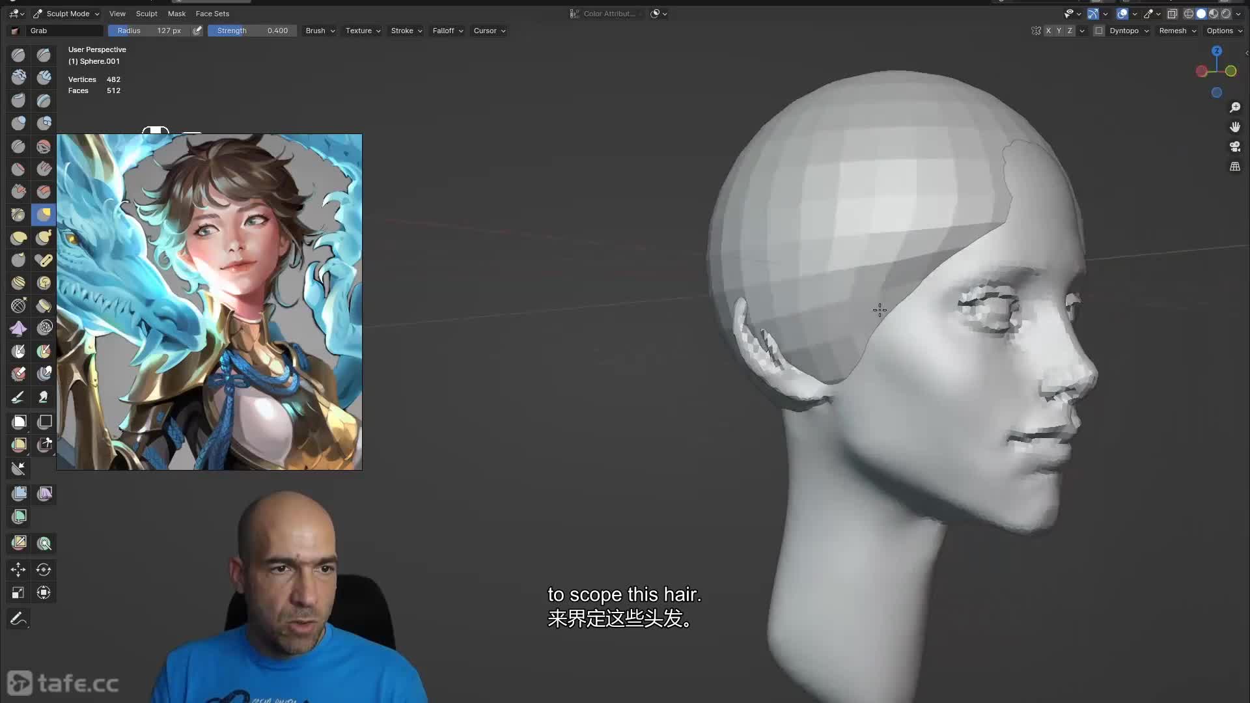Adjust the Radius slider
Image resolution: width=1250 pixels, height=703 pixels.
pyautogui.click(x=149, y=31)
